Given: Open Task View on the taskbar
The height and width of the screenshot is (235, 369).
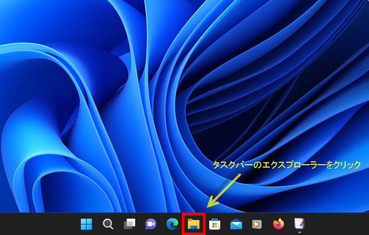Looking at the screenshot, I should tap(129, 224).
